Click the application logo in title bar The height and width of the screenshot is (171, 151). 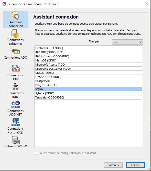pyautogui.click(x=4, y=4)
